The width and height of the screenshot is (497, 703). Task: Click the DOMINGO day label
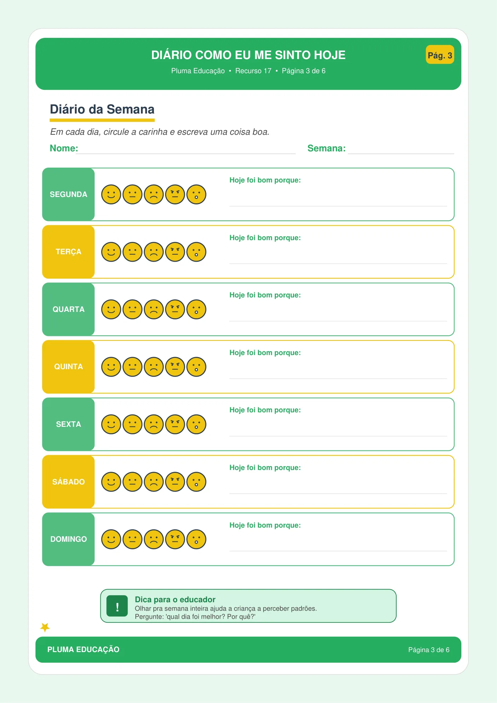69,539
